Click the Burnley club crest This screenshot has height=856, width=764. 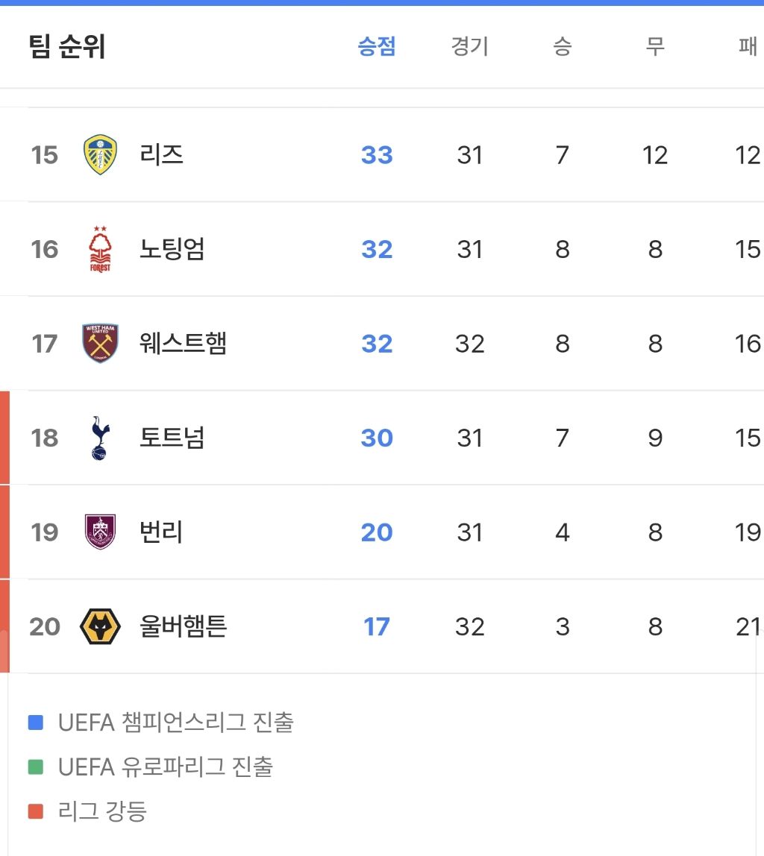pos(101,532)
